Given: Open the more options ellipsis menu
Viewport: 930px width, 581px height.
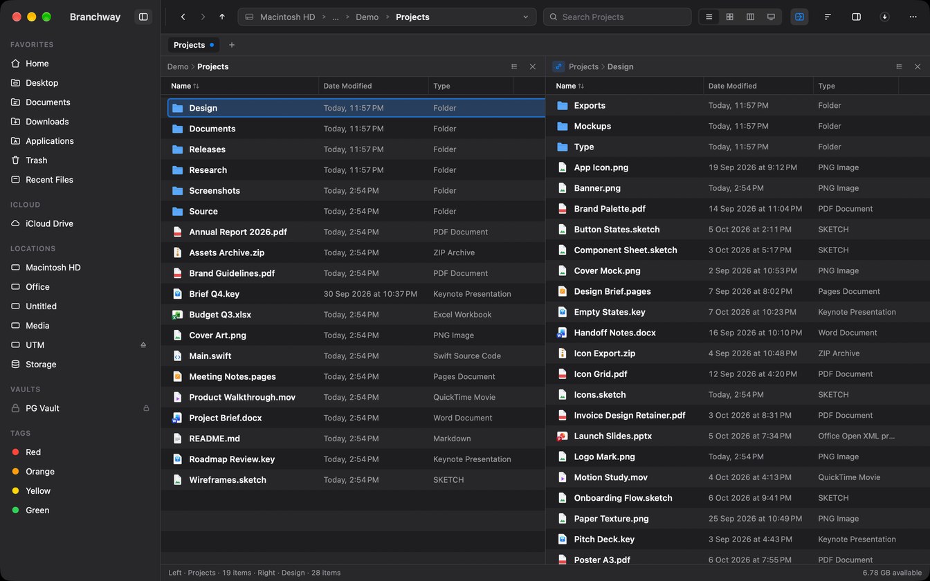Looking at the screenshot, I should pyautogui.click(x=913, y=17).
